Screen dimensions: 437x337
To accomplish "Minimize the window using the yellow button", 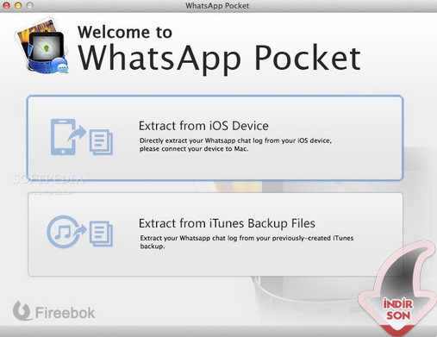I will point(18,5).
